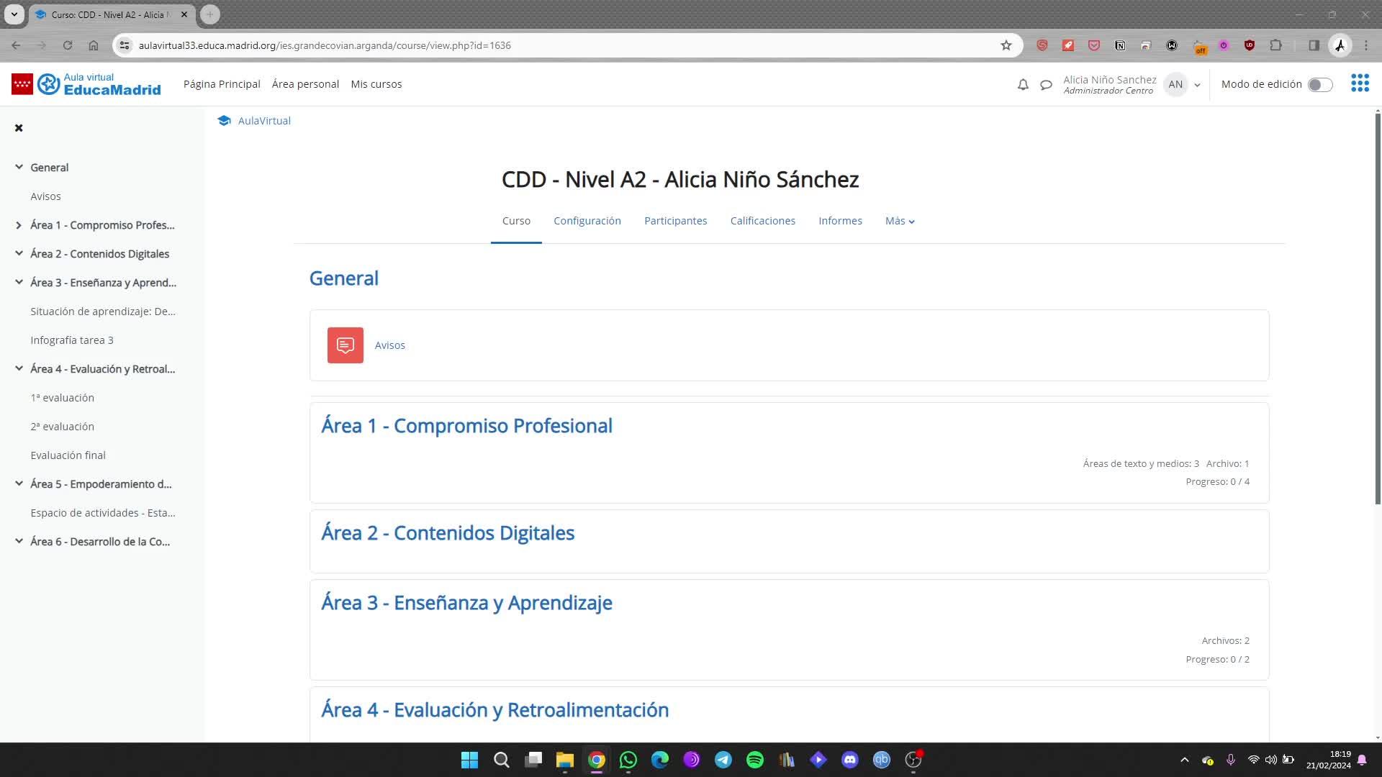Go to Mis cursos in top navigation
This screenshot has width=1382, height=777.
click(x=376, y=84)
